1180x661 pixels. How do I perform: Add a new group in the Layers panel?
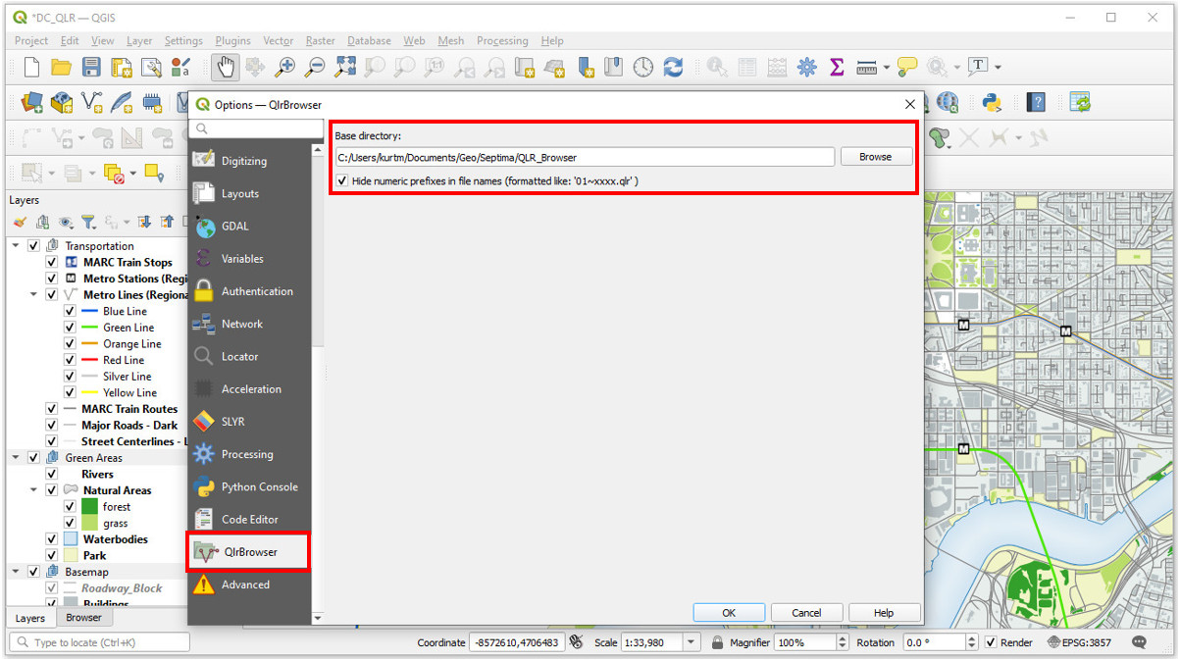coord(43,221)
